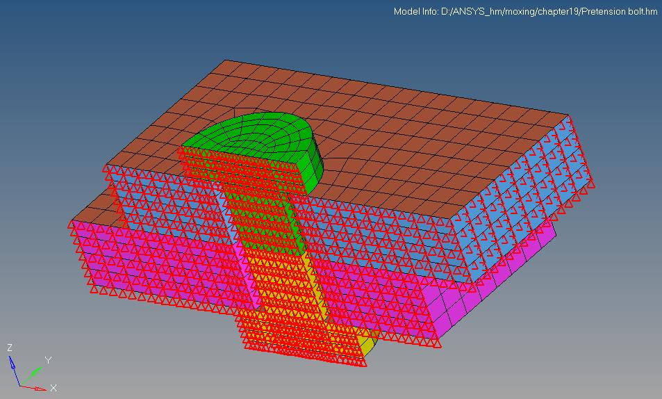Click the Z axis label on triad
This screenshot has height=399, width=662.
coord(10,347)
